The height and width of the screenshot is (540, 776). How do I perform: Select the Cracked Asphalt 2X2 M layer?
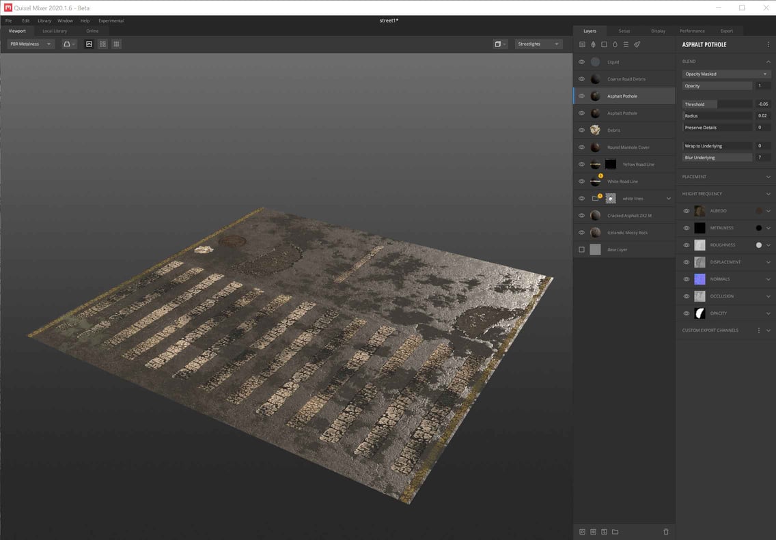pyautogui.click(x=629, y=216)
